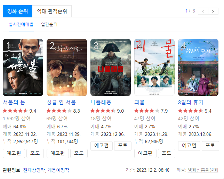View 포토 for 싱글 인 서울
Image resolution: width=224 pixels, height=179 pixels.
pos(79,153)
